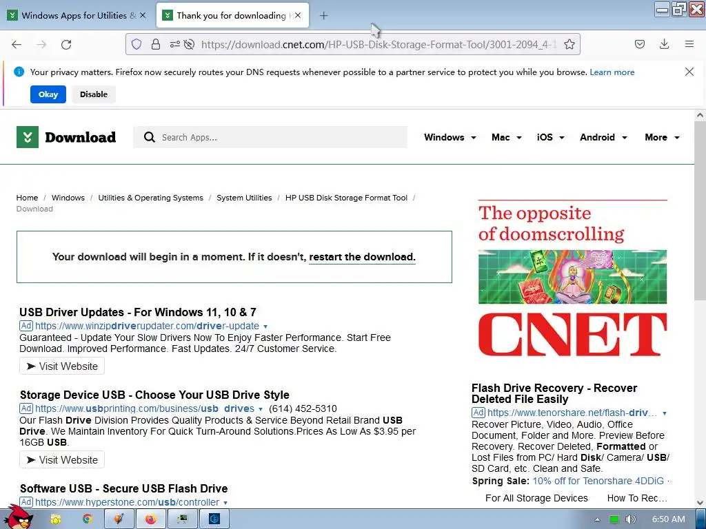Open the taskbar file explorer icon
Viewport: 706px width, 529px height.
(55, 519)
